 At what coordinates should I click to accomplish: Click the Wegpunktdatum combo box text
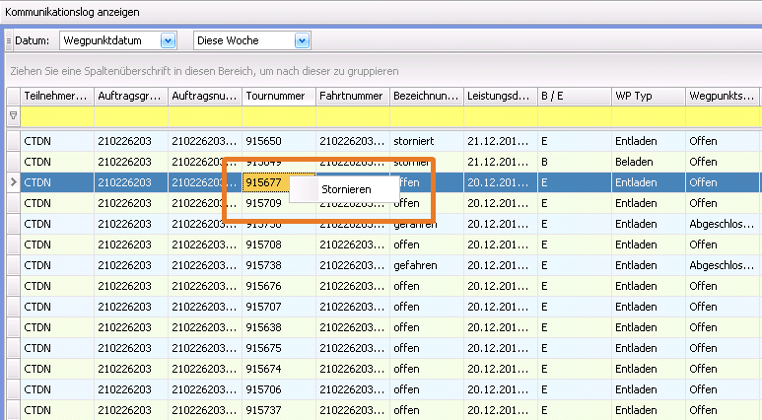point(108,40)
